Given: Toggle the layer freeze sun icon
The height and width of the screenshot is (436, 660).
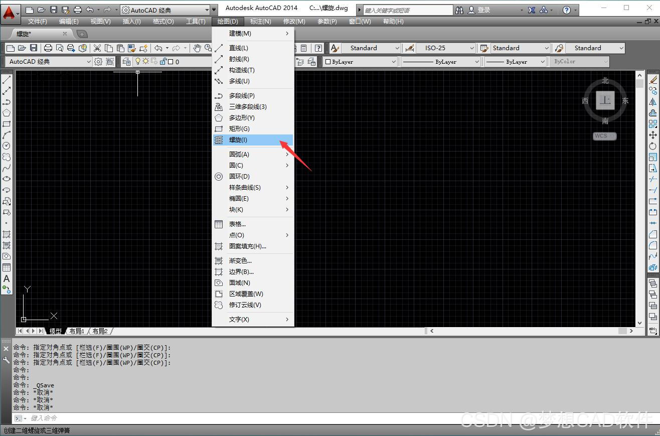Looking at the screenshot, I should pyautogui.click(x=146, y=62).
